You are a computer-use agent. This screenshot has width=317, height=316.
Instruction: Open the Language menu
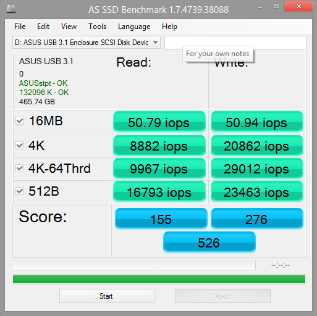pos(134,27)
